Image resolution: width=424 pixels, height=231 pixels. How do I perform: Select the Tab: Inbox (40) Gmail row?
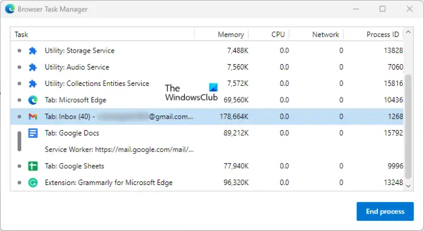207,117
